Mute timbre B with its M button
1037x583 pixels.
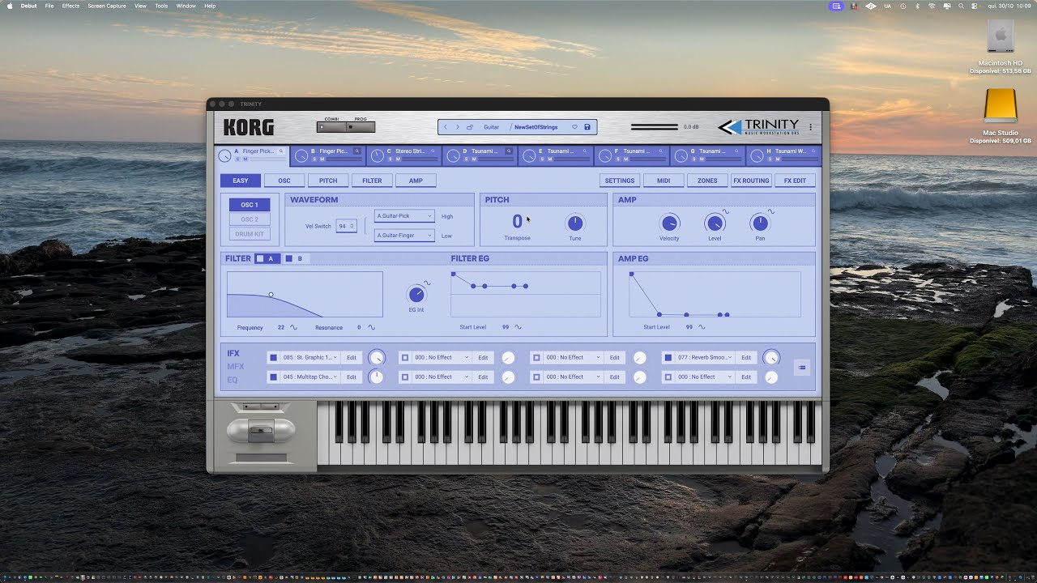(321, 159)
